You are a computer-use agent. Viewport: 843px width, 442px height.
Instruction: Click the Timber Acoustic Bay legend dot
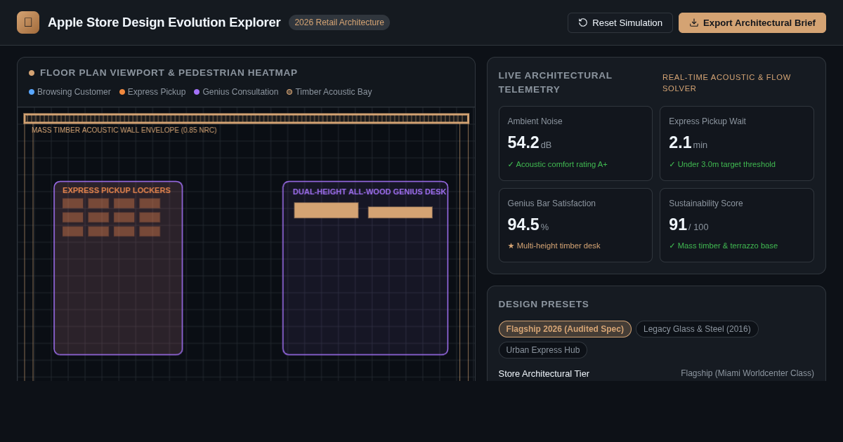point(289,92)
